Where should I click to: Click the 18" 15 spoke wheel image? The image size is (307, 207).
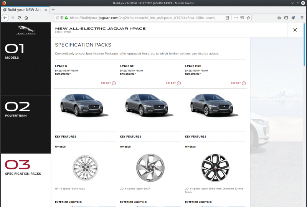pyautogui.click(x=85, y=168)
